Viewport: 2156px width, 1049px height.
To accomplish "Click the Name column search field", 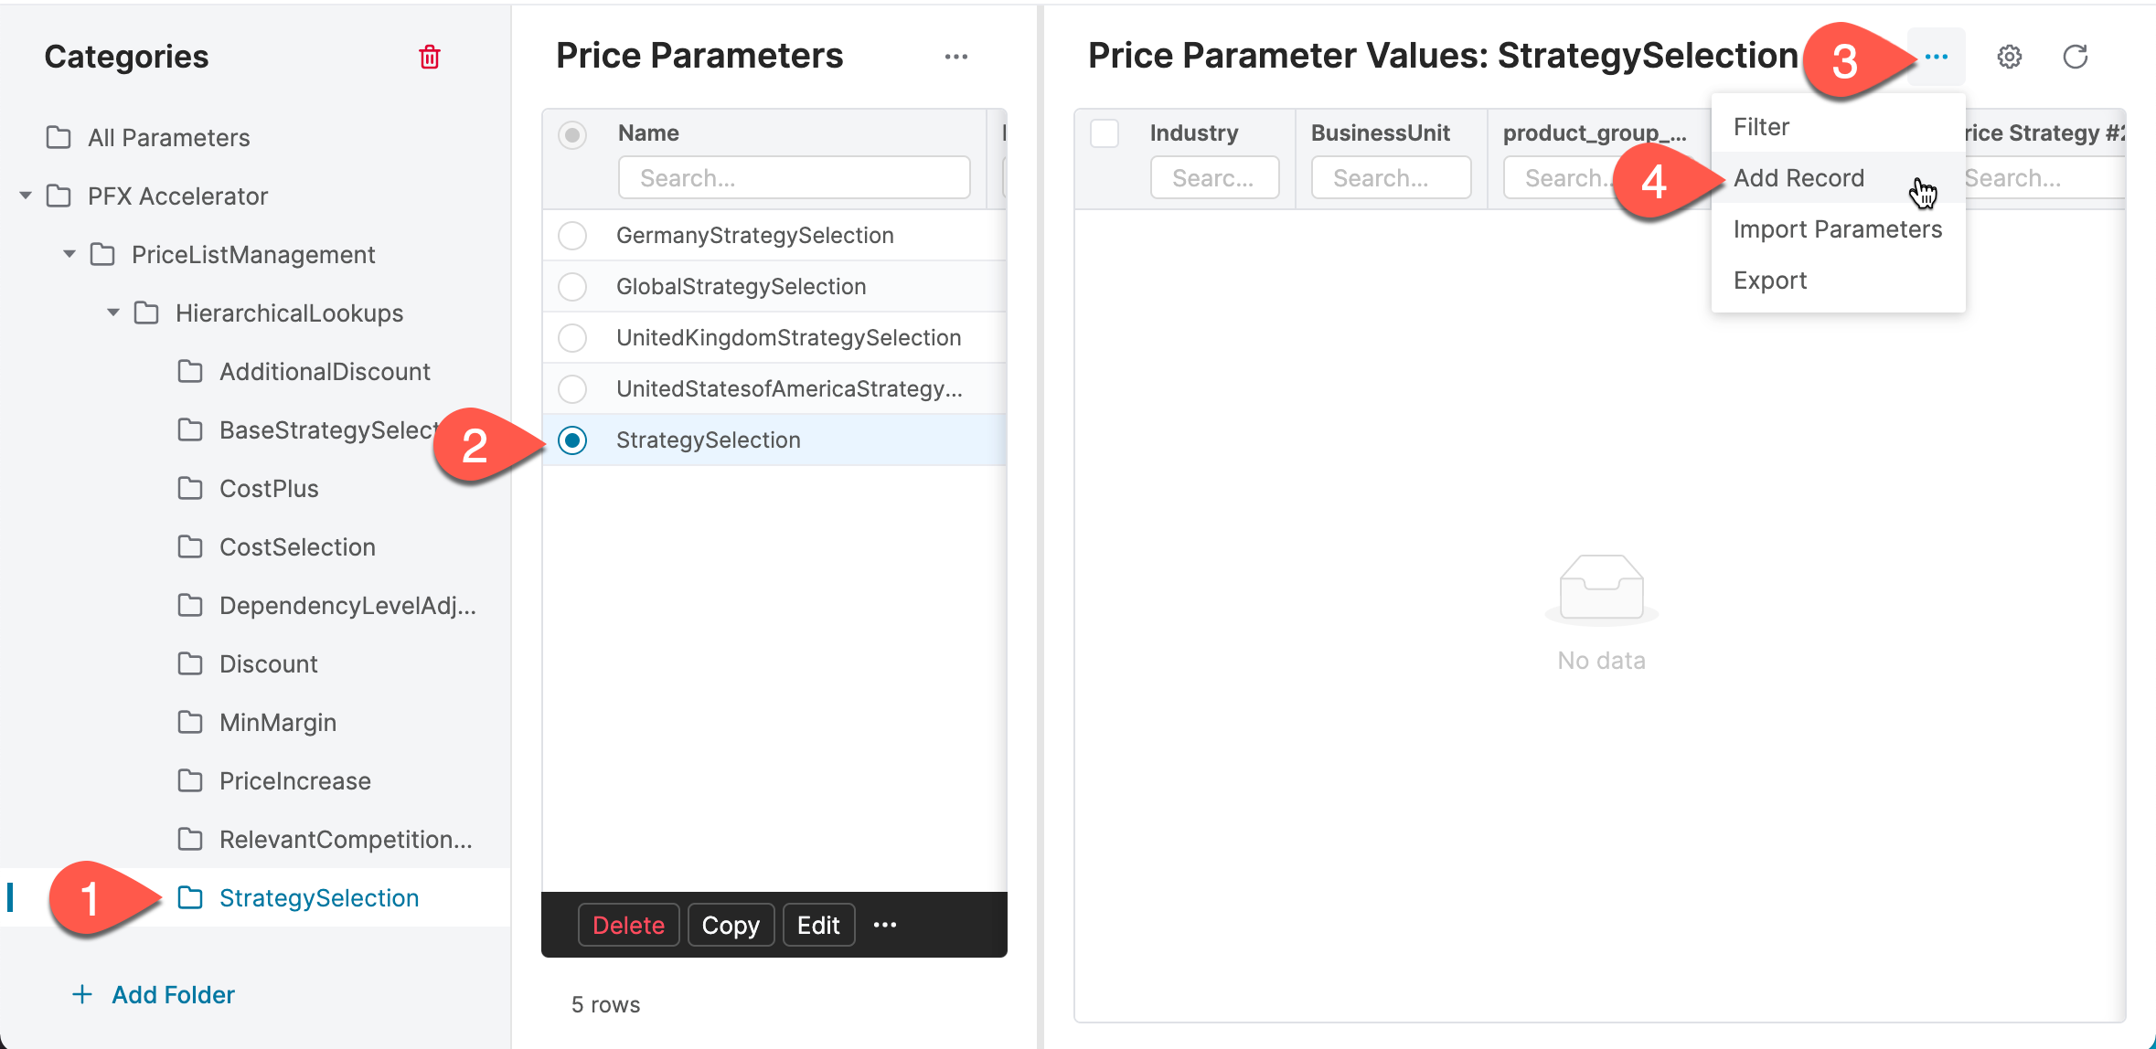I will pos(793,178).
